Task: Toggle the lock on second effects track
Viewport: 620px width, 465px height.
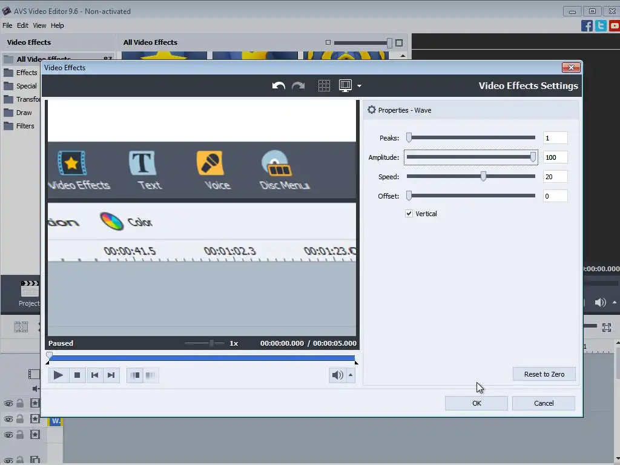Action: point(20,419)
